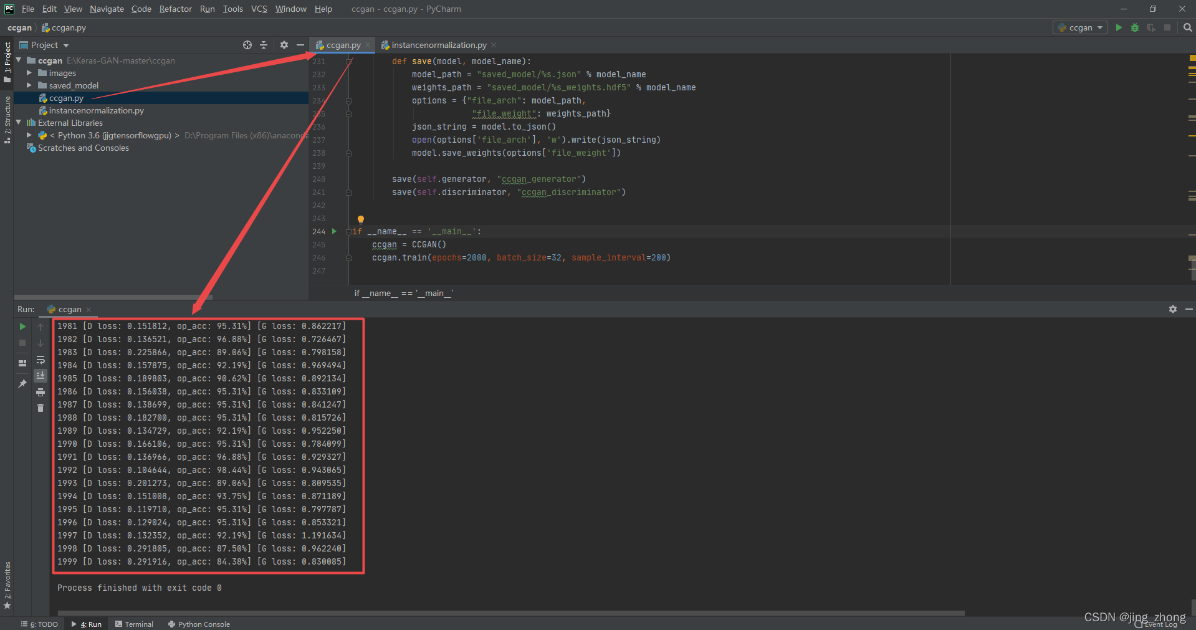Viewport: 1196px width, 630px height.
Task: Close the ccgan.py editor tab
Action: tap(368, 45)
